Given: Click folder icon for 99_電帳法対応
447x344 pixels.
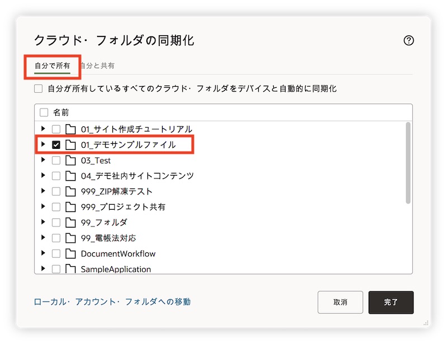Looking at the screenshot, I should click(70, 238).
